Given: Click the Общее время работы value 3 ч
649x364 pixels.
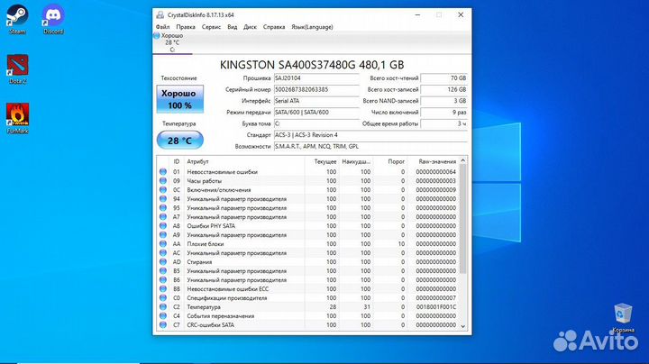Looking at the screenshot, I should click(444, 123).
